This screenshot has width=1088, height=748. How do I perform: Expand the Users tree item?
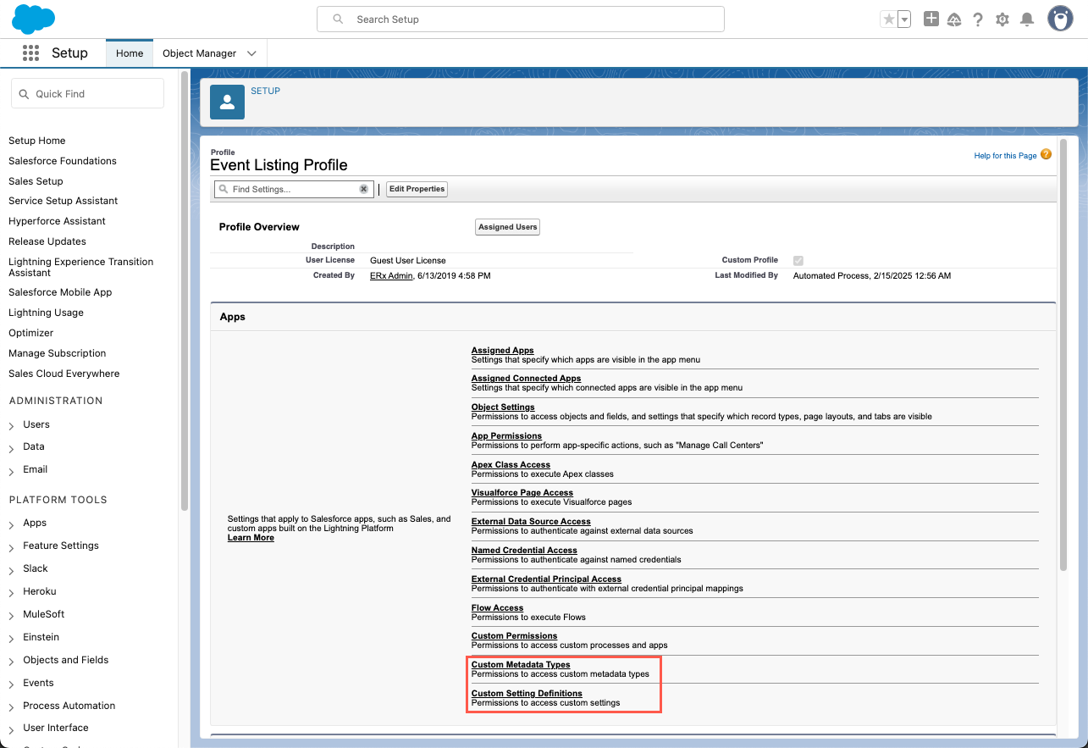click(12, 425)
